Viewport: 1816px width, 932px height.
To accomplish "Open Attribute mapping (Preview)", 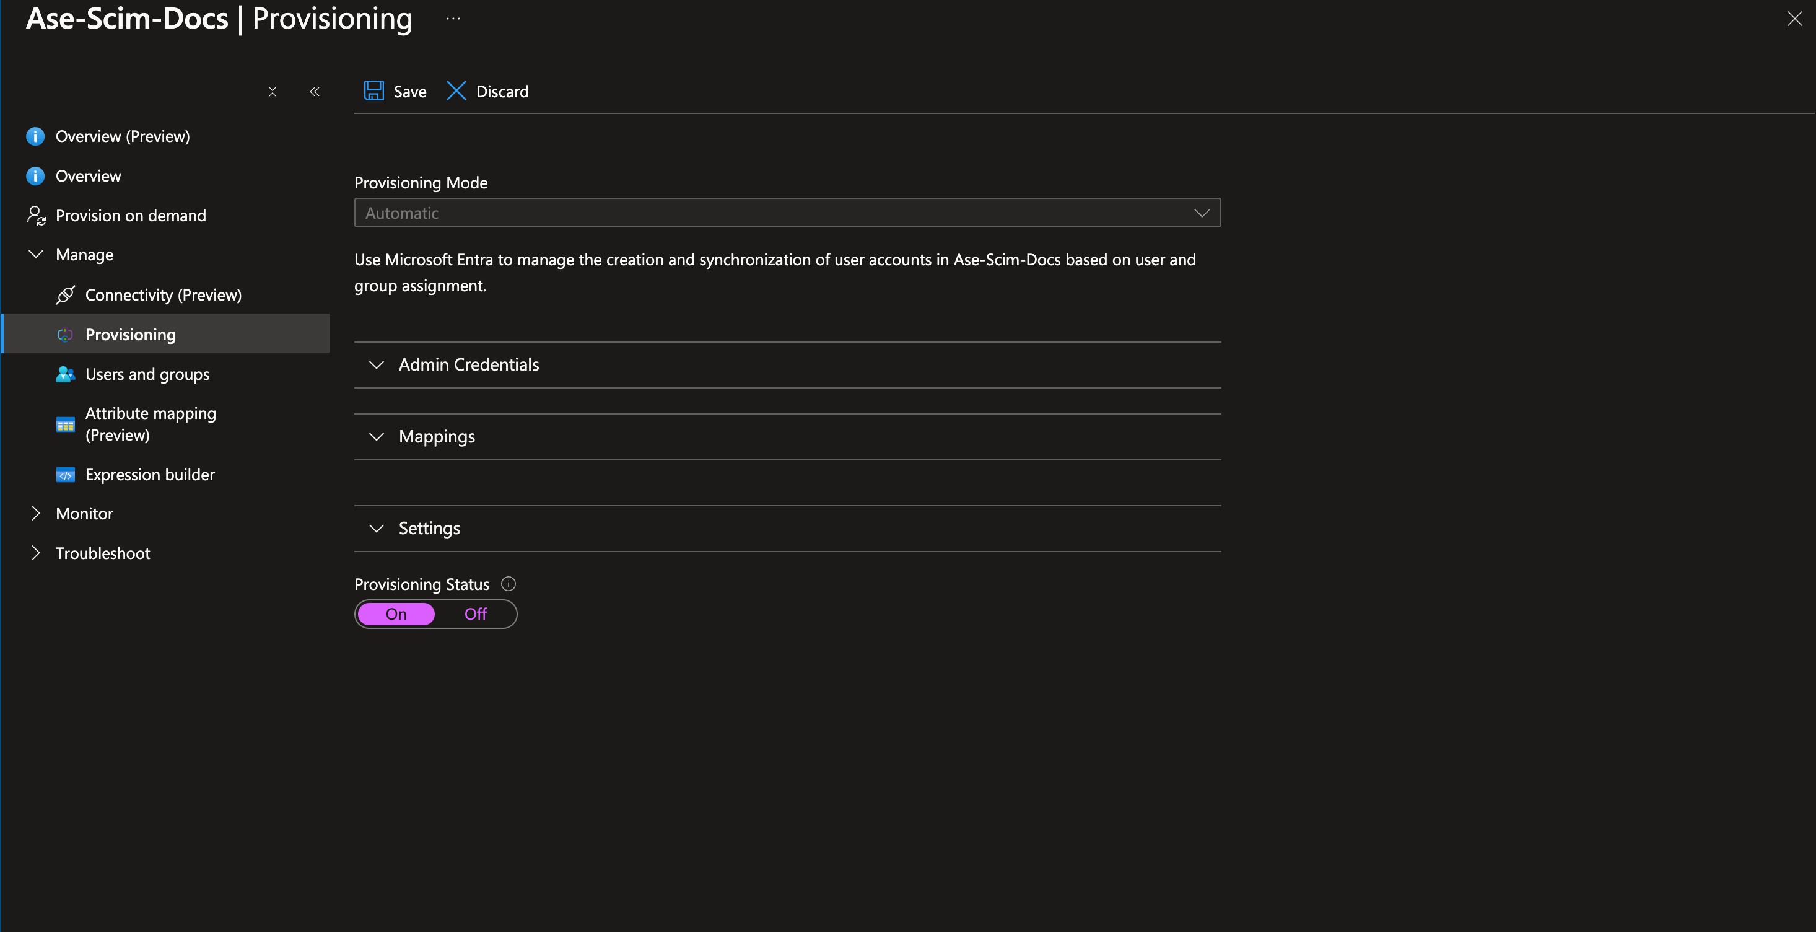I will click(150, 423).
